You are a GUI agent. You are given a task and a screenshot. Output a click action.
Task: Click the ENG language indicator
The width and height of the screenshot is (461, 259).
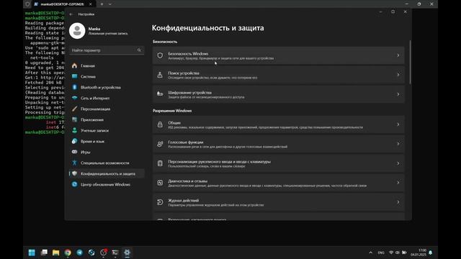(x=381, y=253)
